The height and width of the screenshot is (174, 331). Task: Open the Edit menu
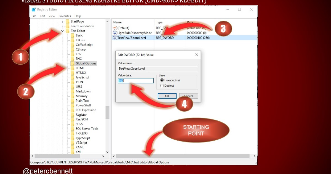click(x=42, y=16)
